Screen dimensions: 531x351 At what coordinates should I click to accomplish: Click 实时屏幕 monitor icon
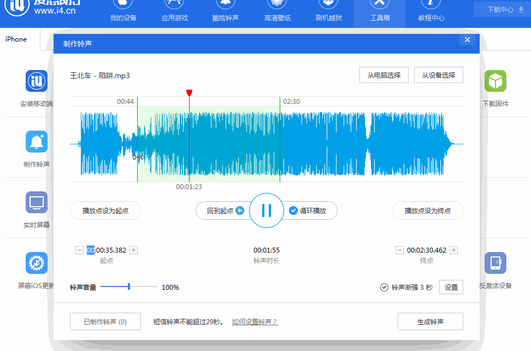point(37,202)
